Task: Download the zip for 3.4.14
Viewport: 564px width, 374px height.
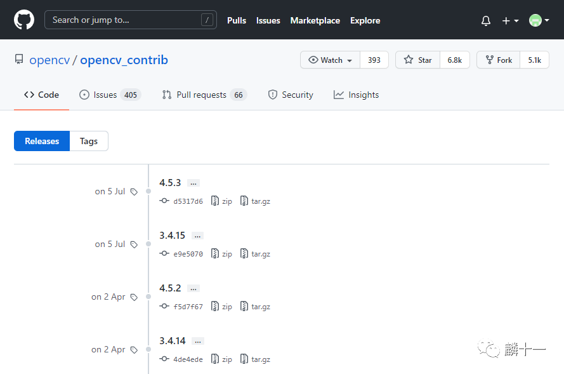Action: (x=221, y=359)
